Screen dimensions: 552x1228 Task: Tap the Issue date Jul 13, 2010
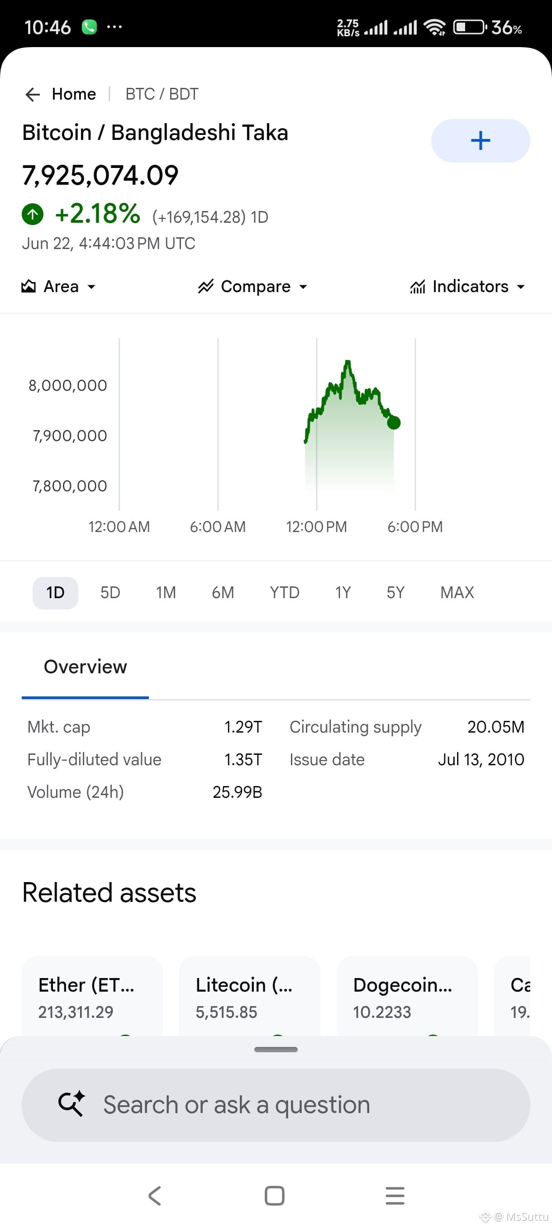tap(481, 759)
